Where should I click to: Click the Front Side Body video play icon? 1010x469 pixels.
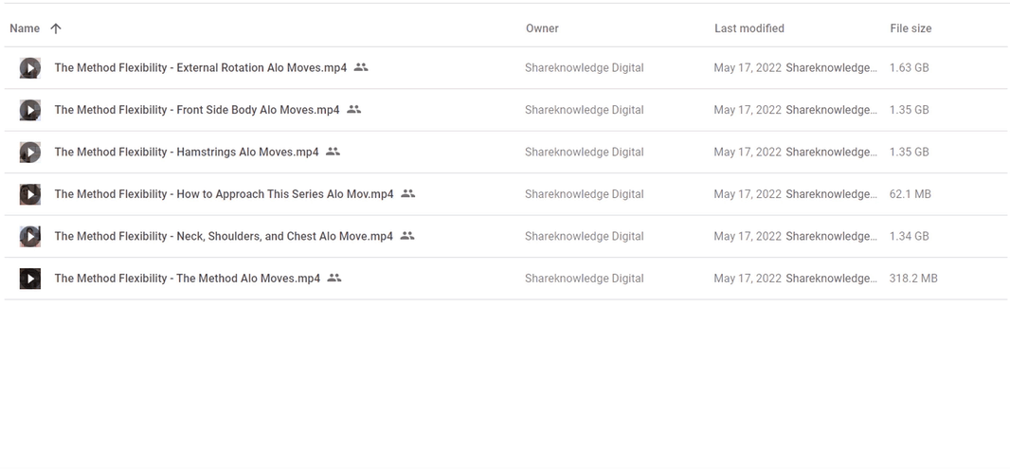click(30, 110)
